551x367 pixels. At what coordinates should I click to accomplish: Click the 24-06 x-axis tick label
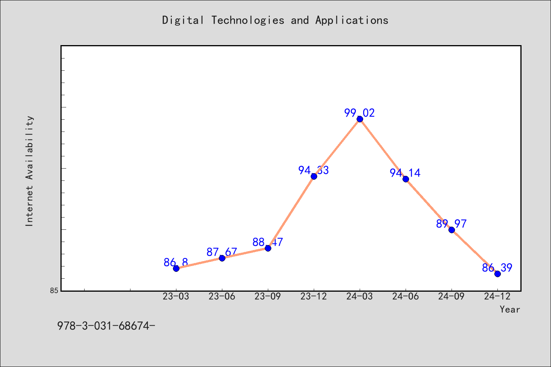click(406, 296)
